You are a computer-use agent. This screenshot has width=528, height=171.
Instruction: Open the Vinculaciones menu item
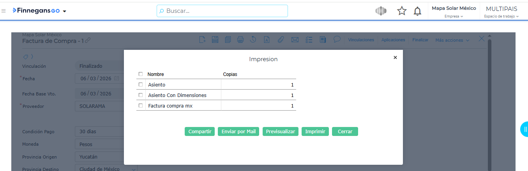point(361,40)
